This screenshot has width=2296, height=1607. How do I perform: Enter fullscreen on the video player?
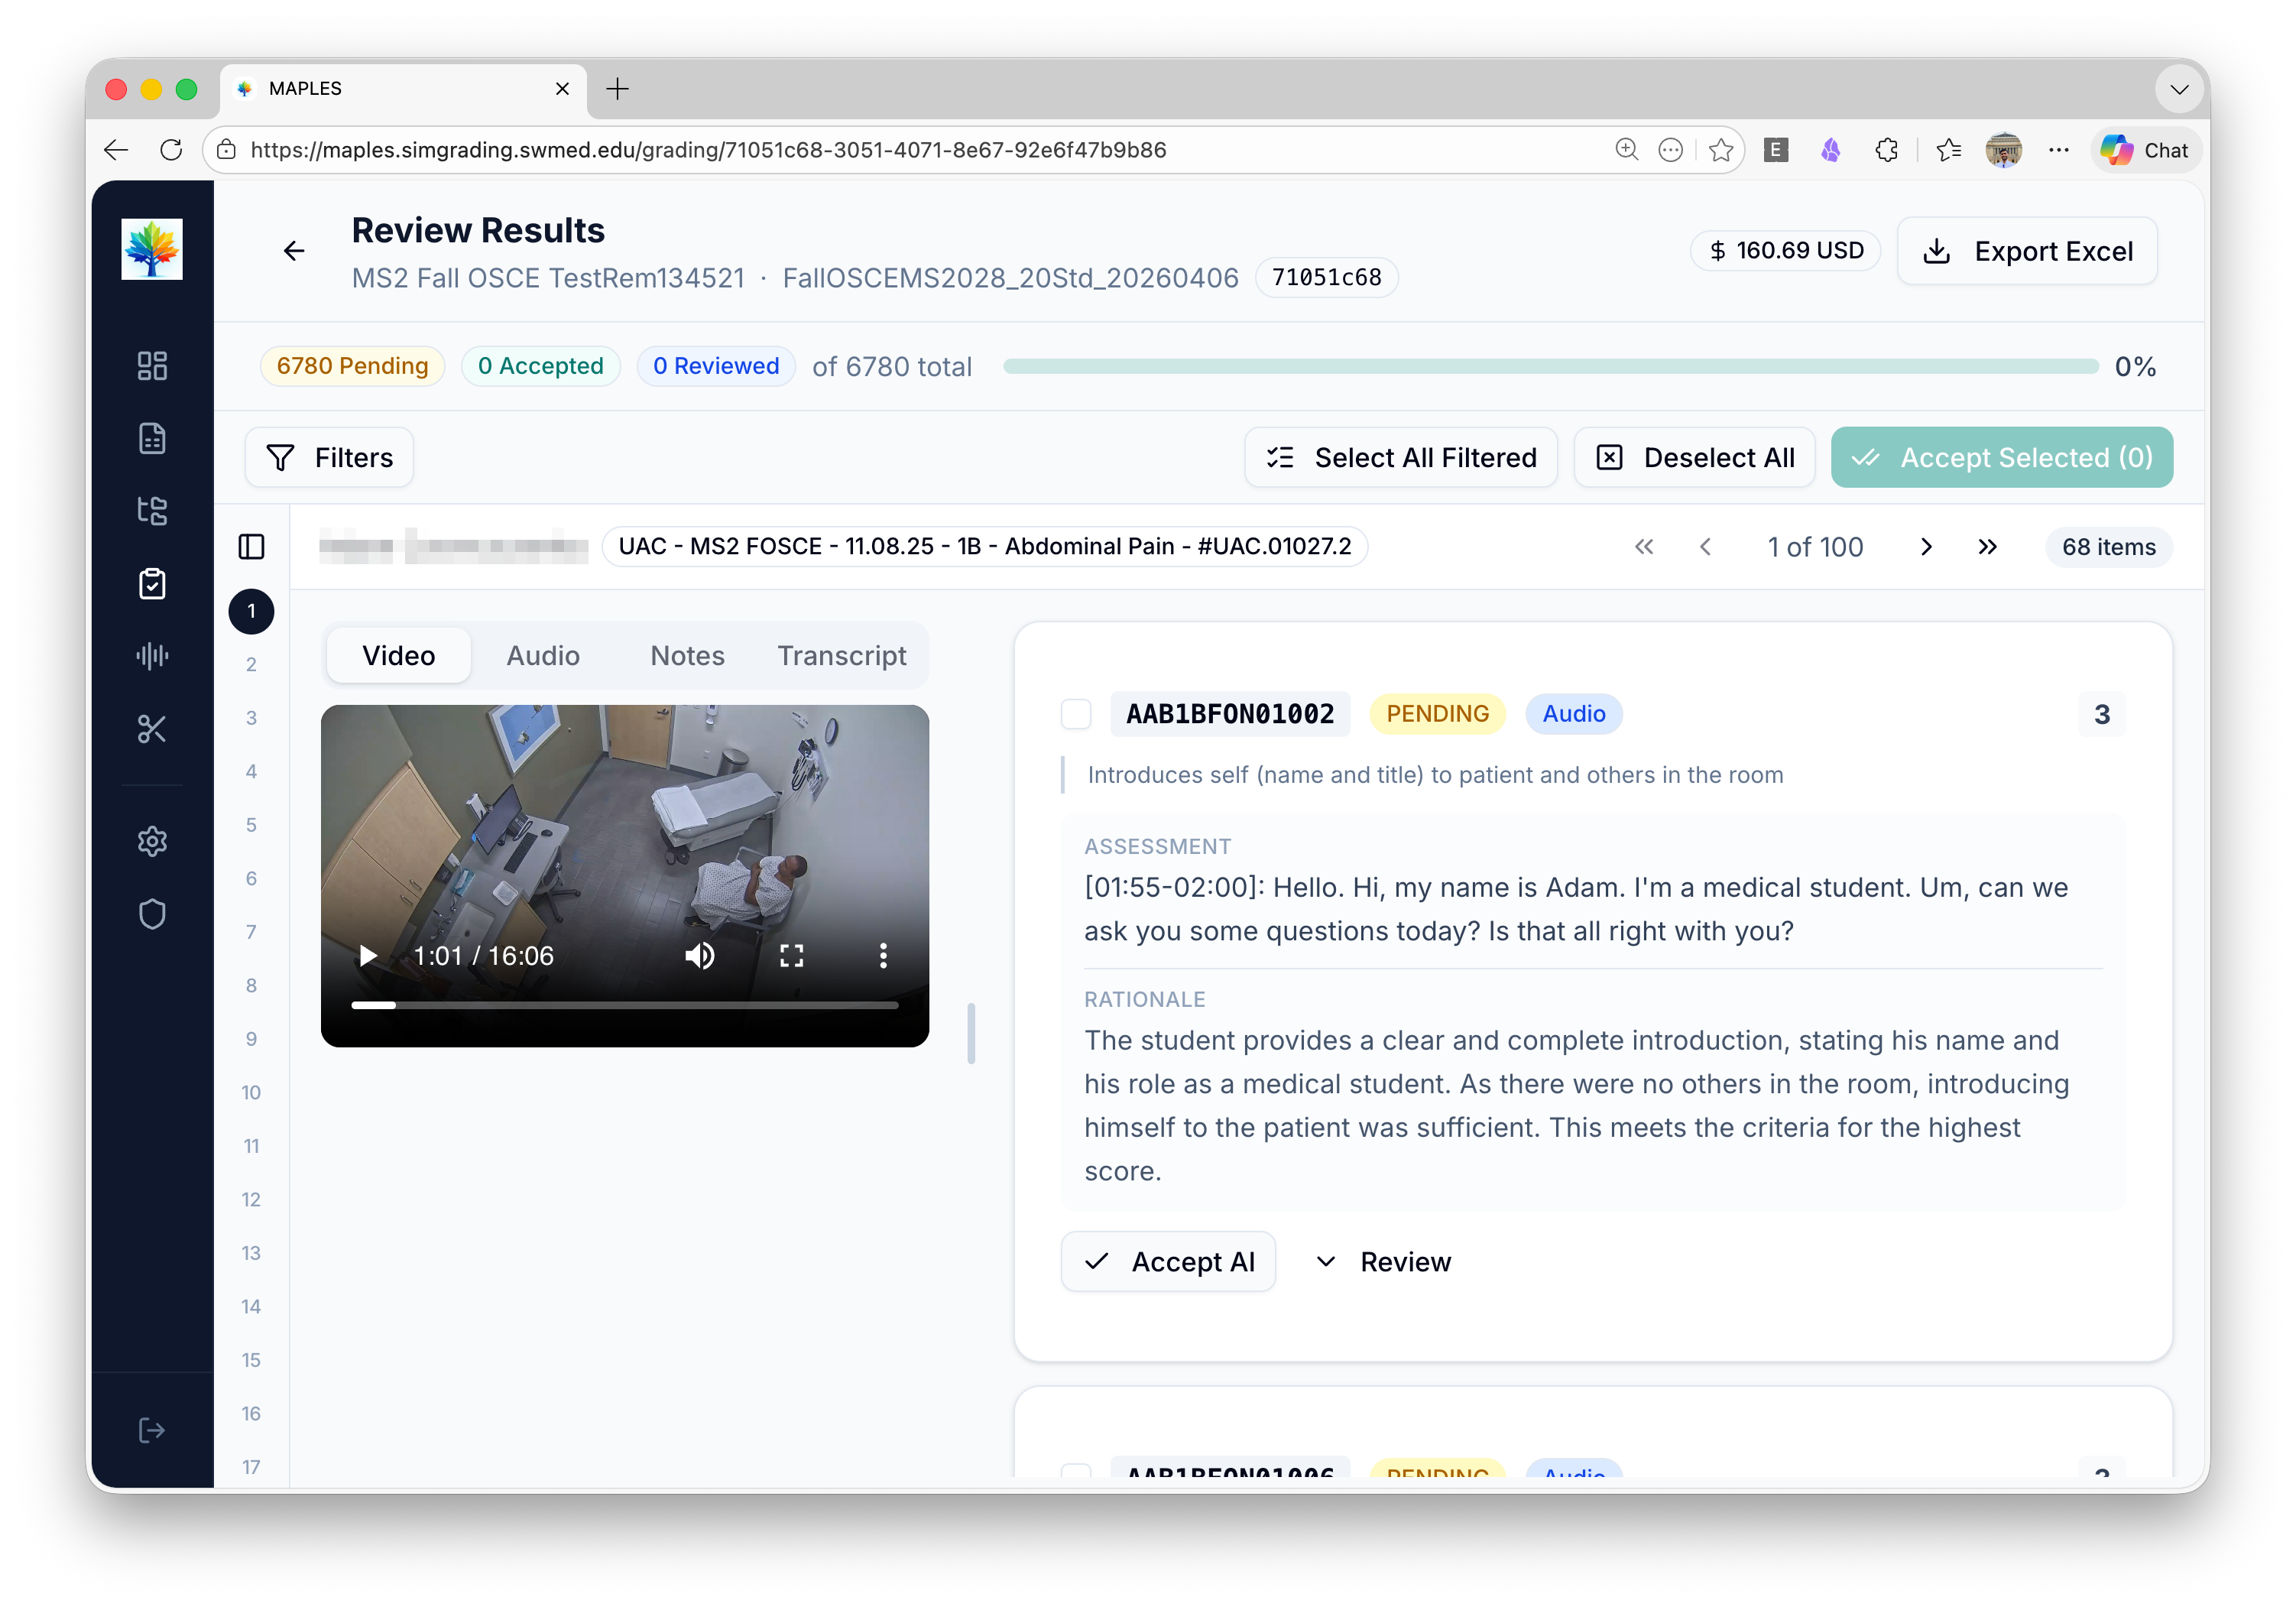[791, 956]
